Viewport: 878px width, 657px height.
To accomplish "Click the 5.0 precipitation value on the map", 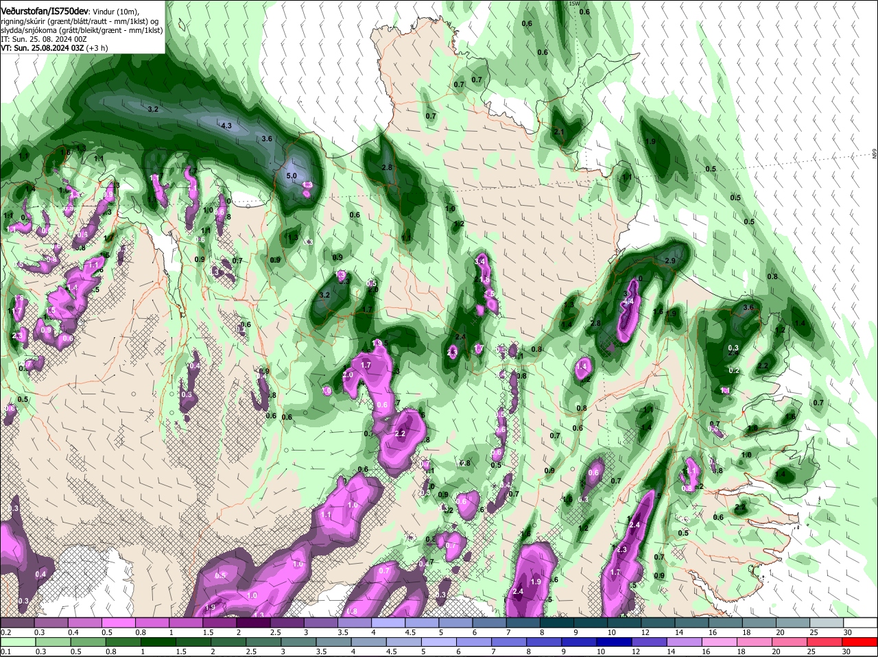I will click(x=291, y=176).
